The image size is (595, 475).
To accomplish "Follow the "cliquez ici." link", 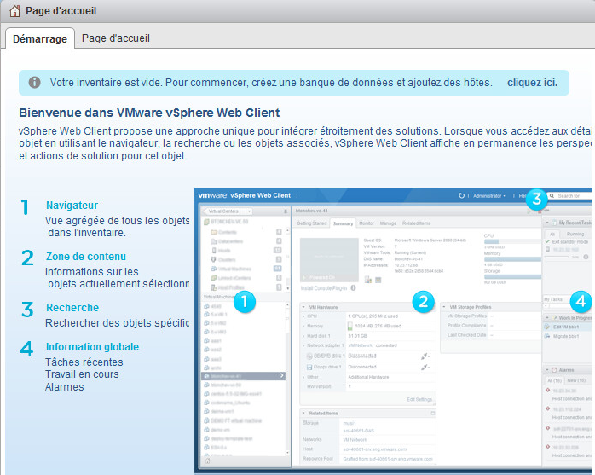I will (532, 83).
